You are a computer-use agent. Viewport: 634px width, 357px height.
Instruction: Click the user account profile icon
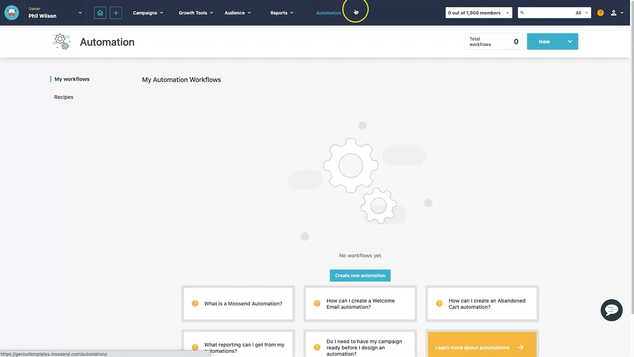[614, 12]
